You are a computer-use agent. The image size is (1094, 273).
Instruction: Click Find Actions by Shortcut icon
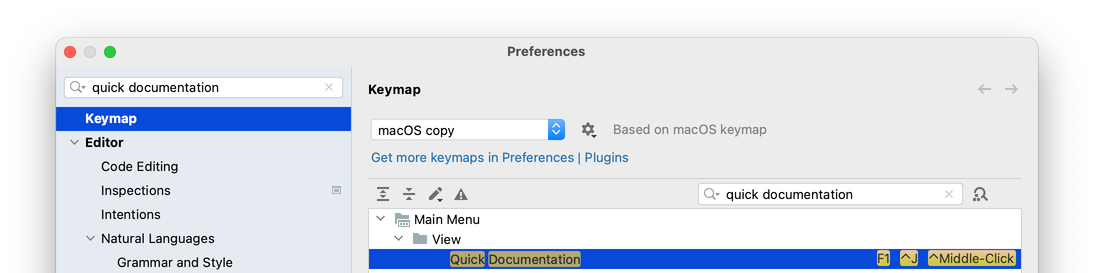coord(980,194)
